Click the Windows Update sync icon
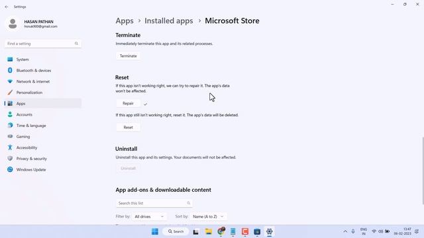 click(10, 169)
